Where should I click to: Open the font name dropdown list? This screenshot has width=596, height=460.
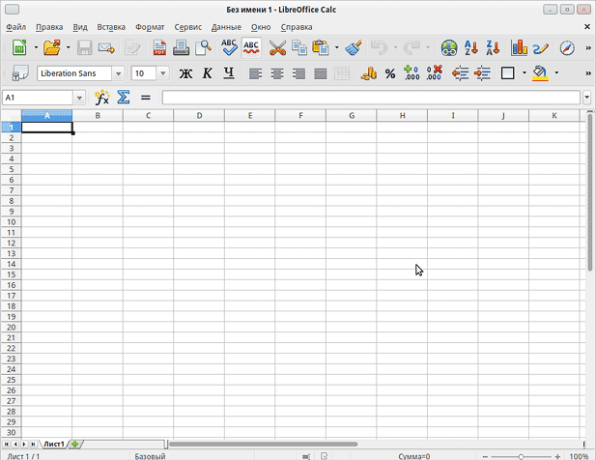(x=118, y=73)
